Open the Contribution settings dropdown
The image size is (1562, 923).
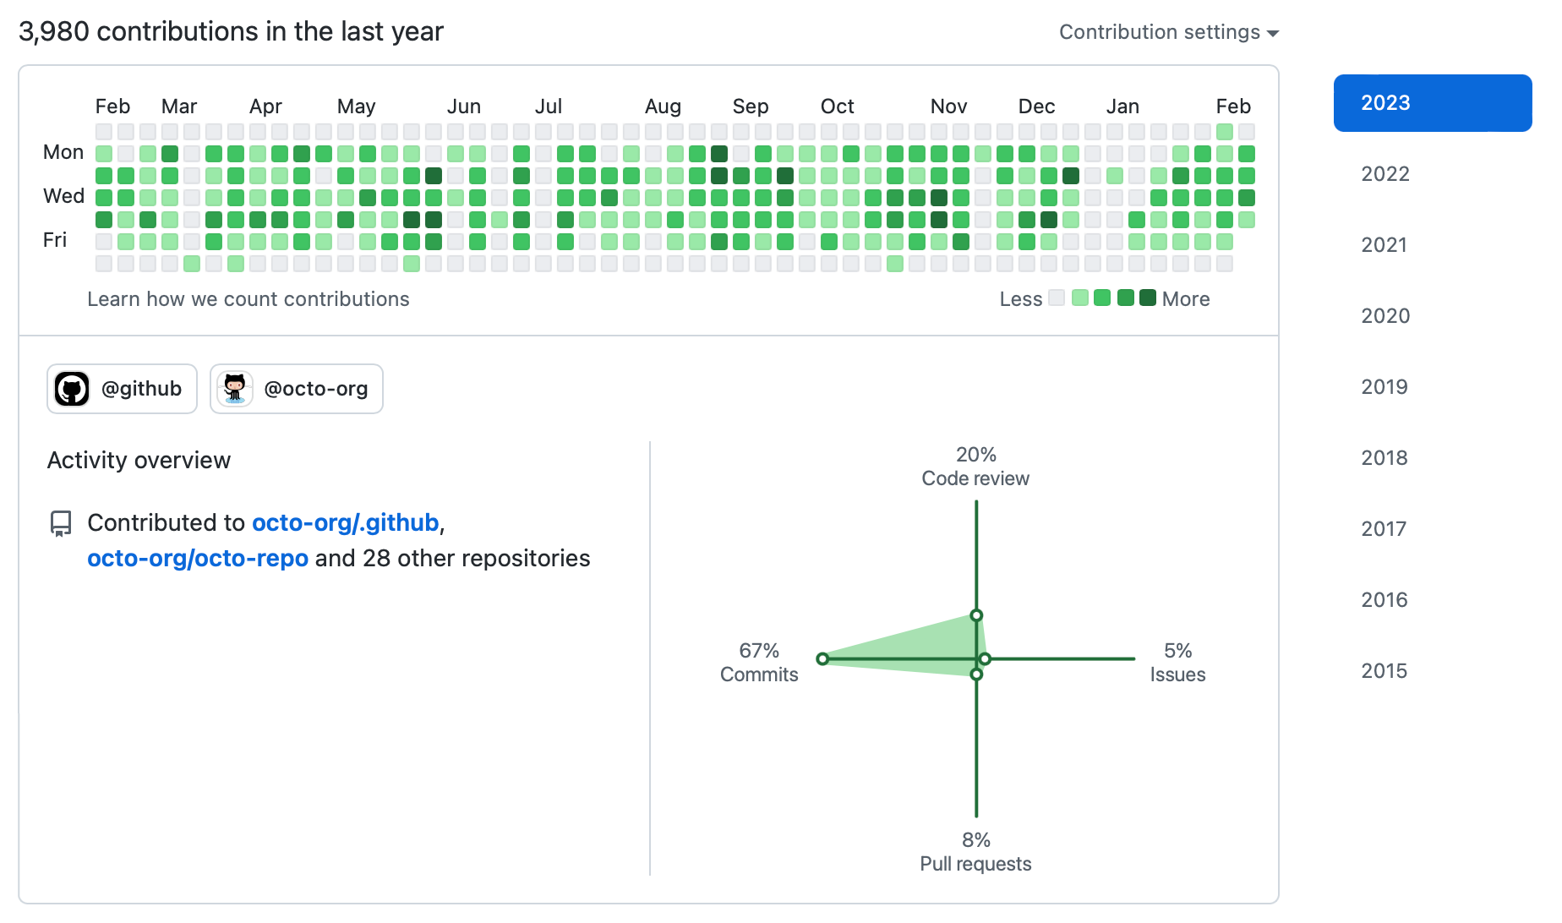point(1168,31)
